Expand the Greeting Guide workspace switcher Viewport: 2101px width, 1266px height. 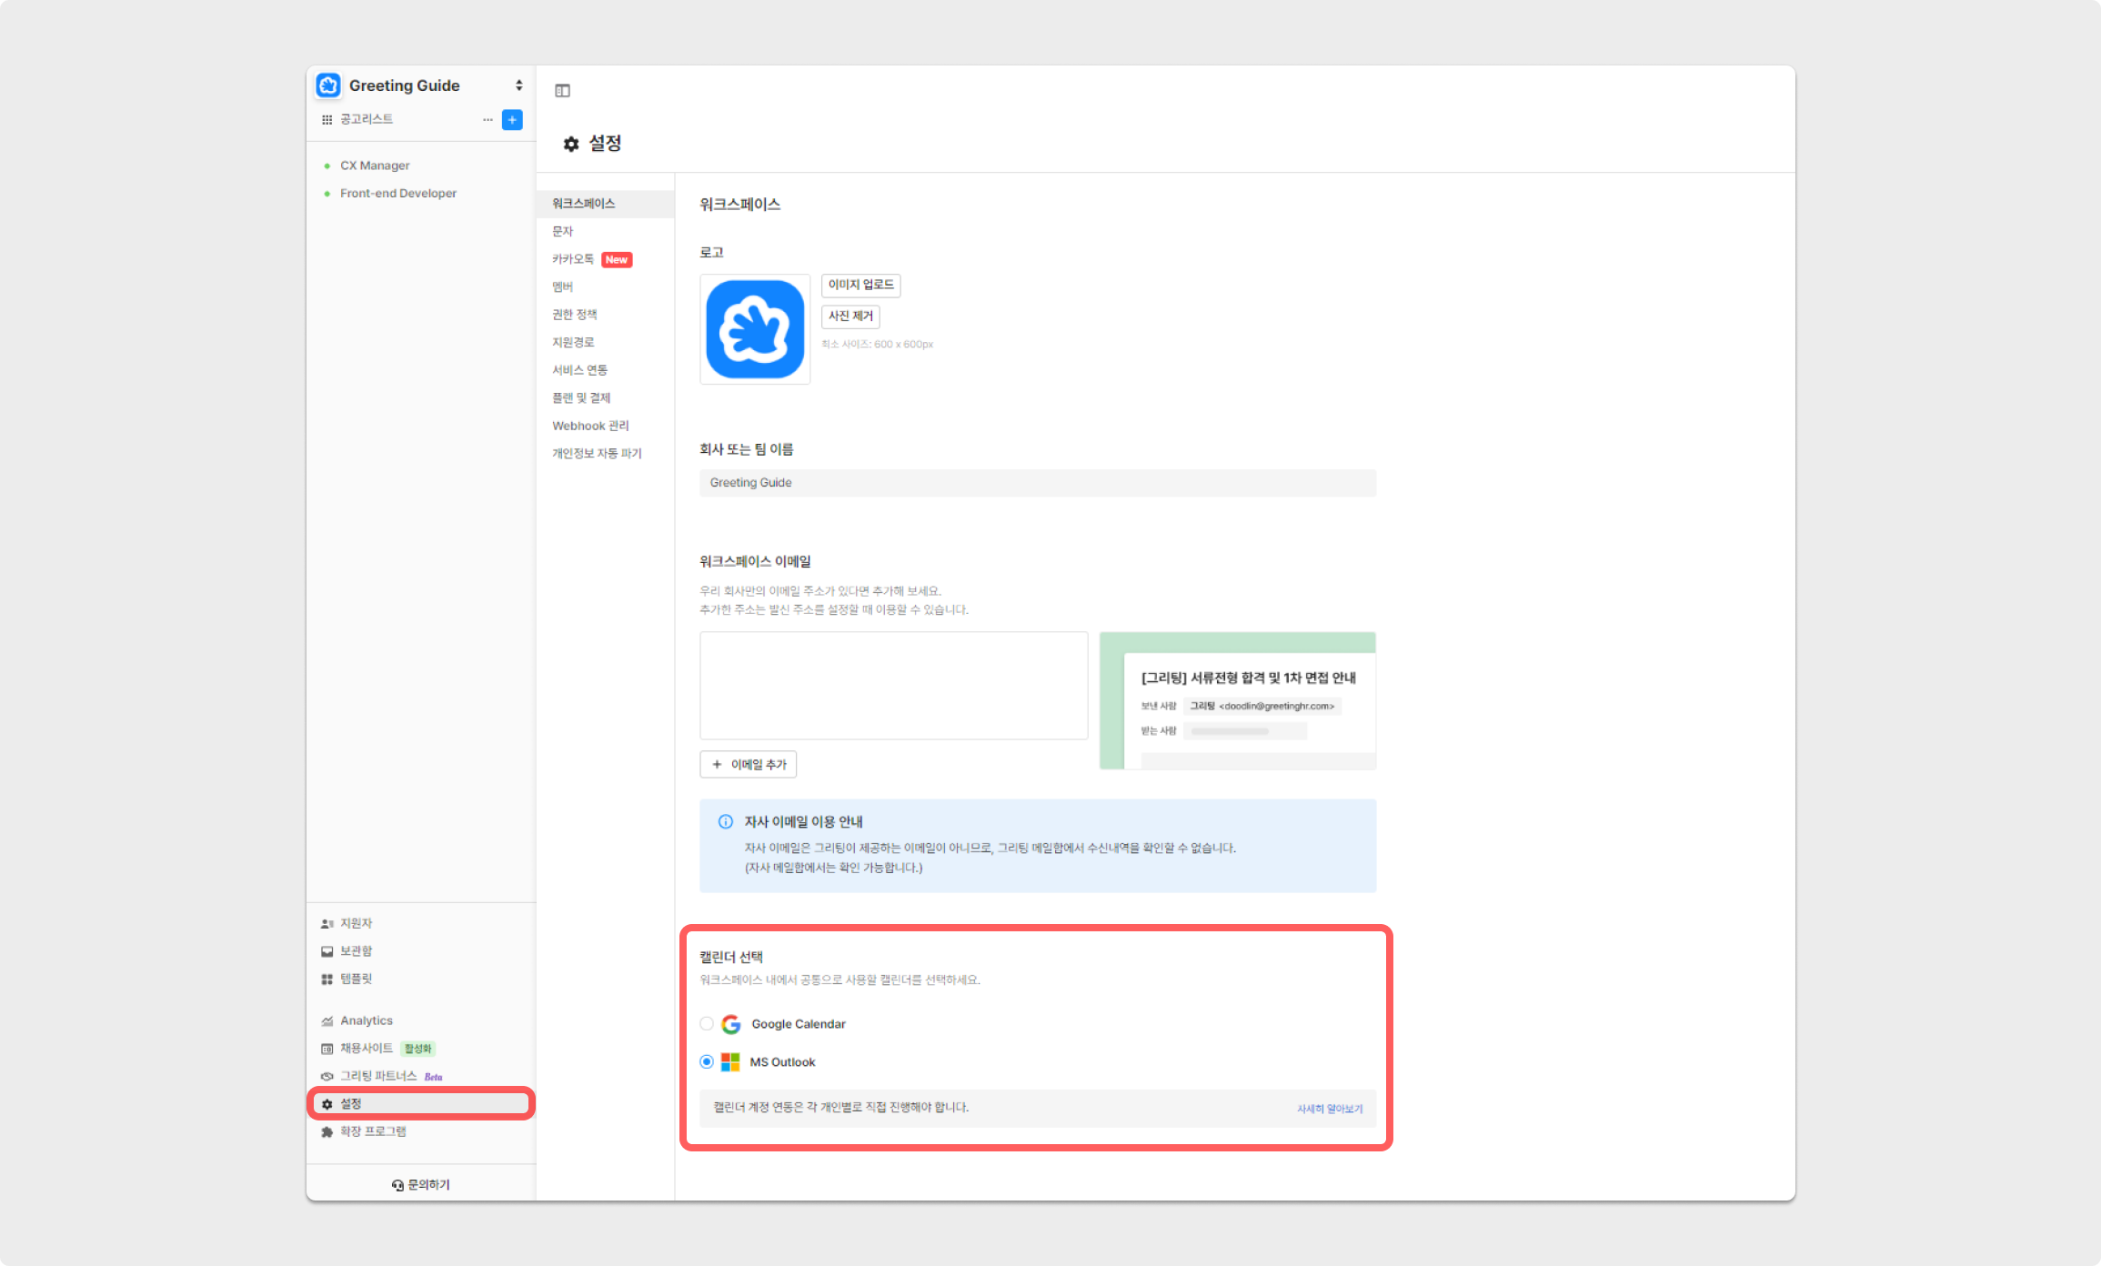coord(518,85)
